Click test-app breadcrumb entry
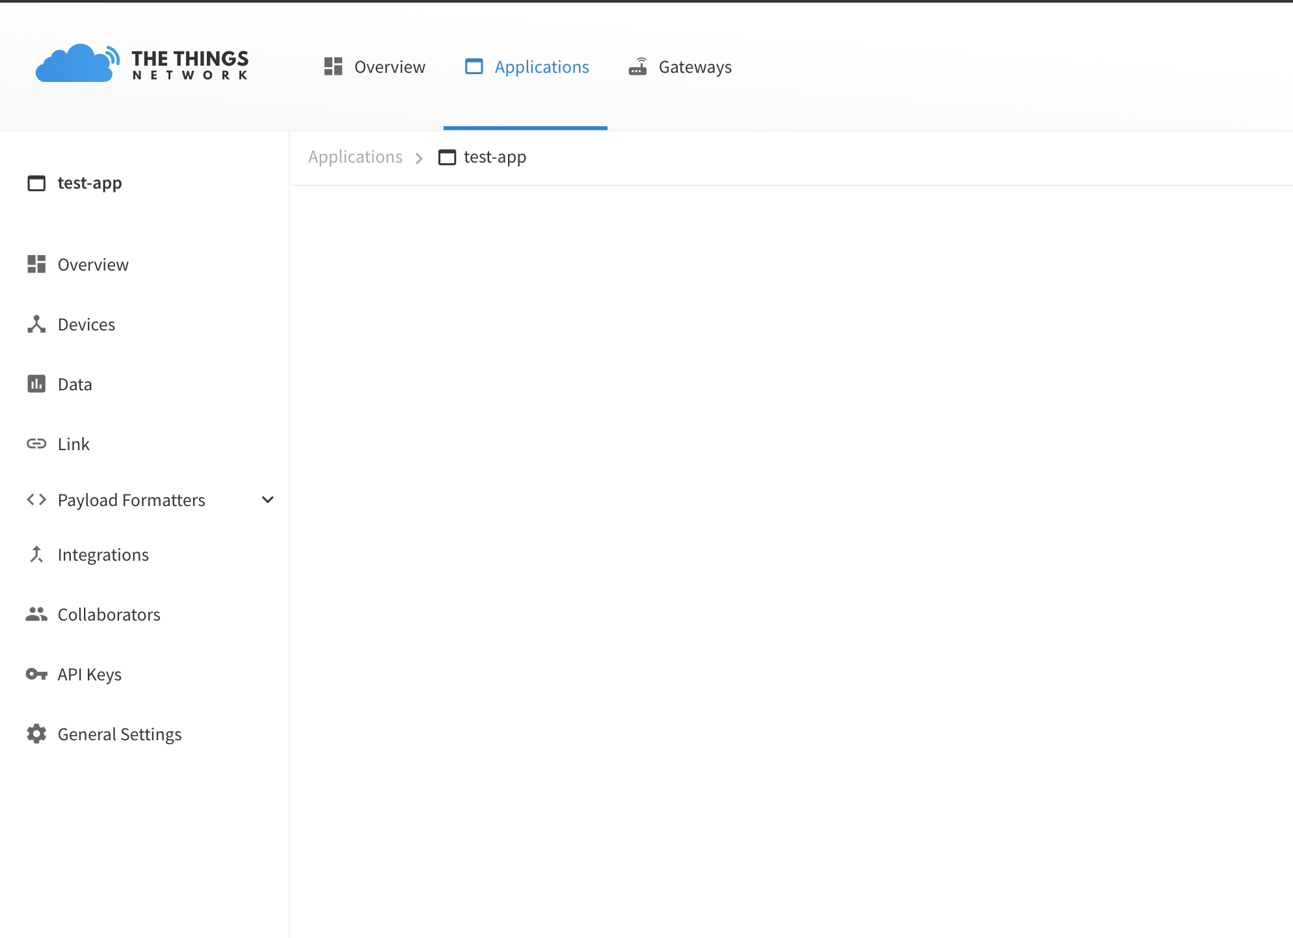Viewport: 1293px width, 938px height. click(x=494, y=157)
